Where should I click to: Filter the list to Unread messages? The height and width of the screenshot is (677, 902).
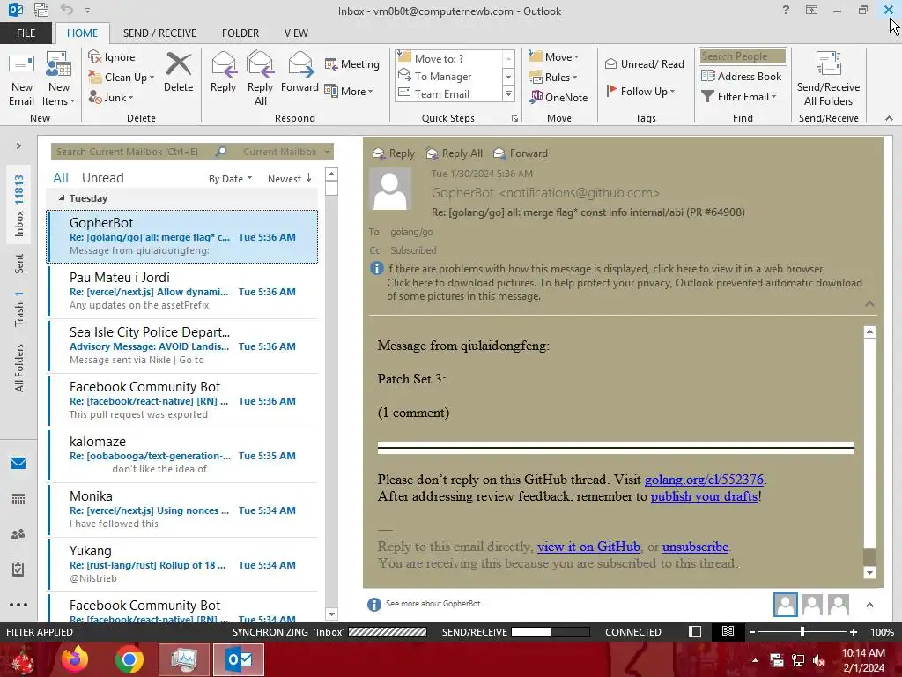[102, 178]
